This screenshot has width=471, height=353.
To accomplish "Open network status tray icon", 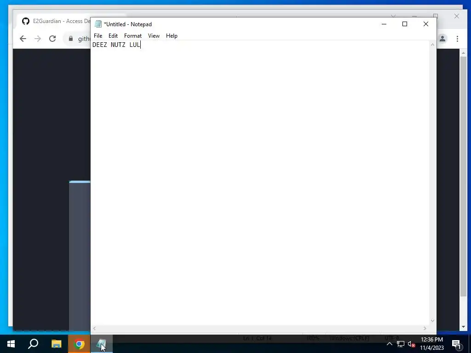I will [x=401, y=344].
